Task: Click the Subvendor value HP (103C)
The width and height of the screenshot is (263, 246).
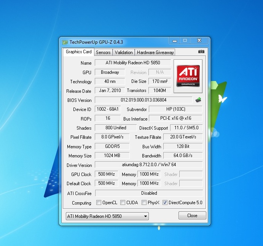Action: coord(175,109)
